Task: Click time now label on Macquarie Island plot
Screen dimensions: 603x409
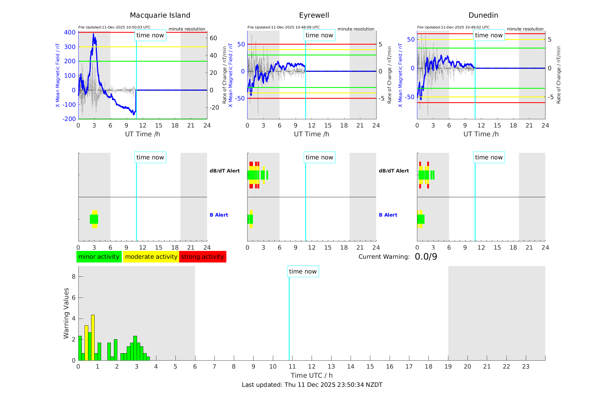Action: 150,35
